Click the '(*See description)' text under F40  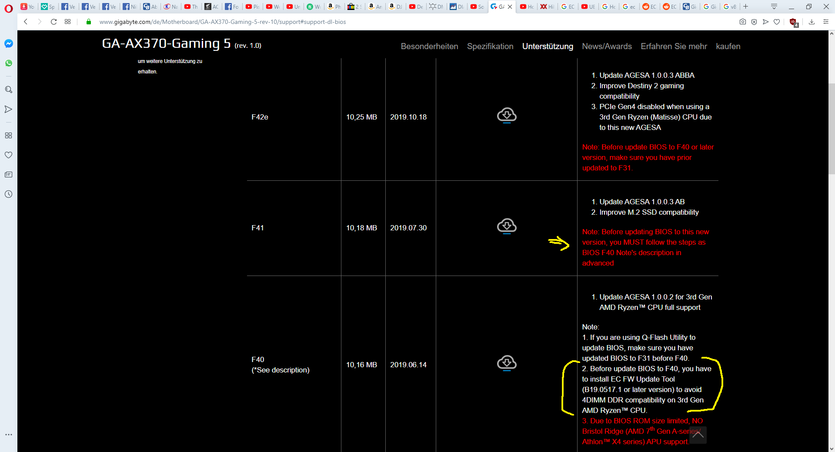[281, 370]
